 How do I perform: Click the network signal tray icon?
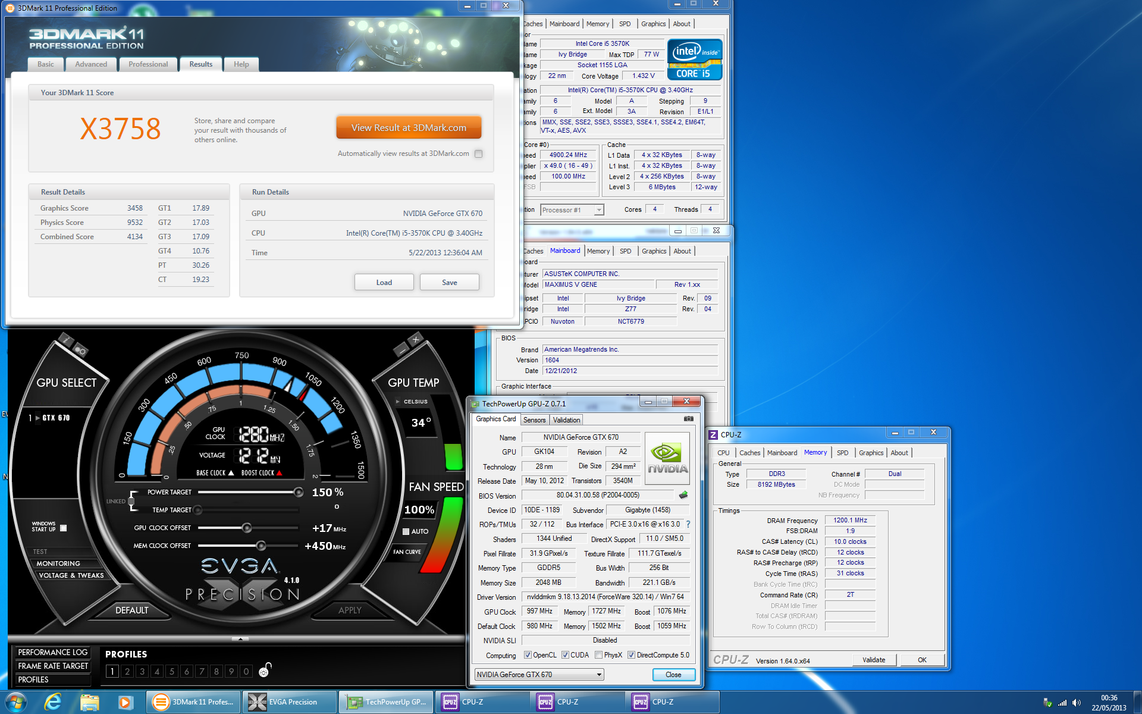pyautogui.click(x=1062, y=703)
